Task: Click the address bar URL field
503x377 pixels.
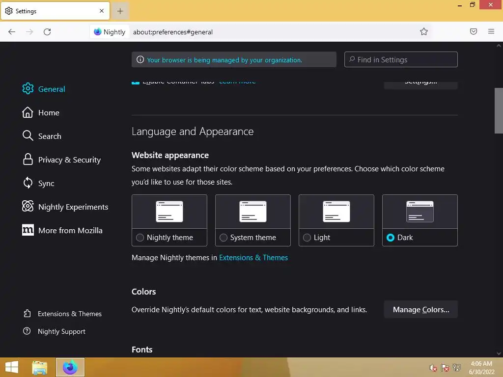Action: (273, 32)
